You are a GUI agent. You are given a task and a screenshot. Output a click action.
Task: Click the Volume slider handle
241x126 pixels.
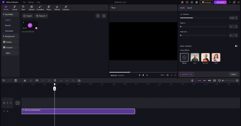(192, 18)
